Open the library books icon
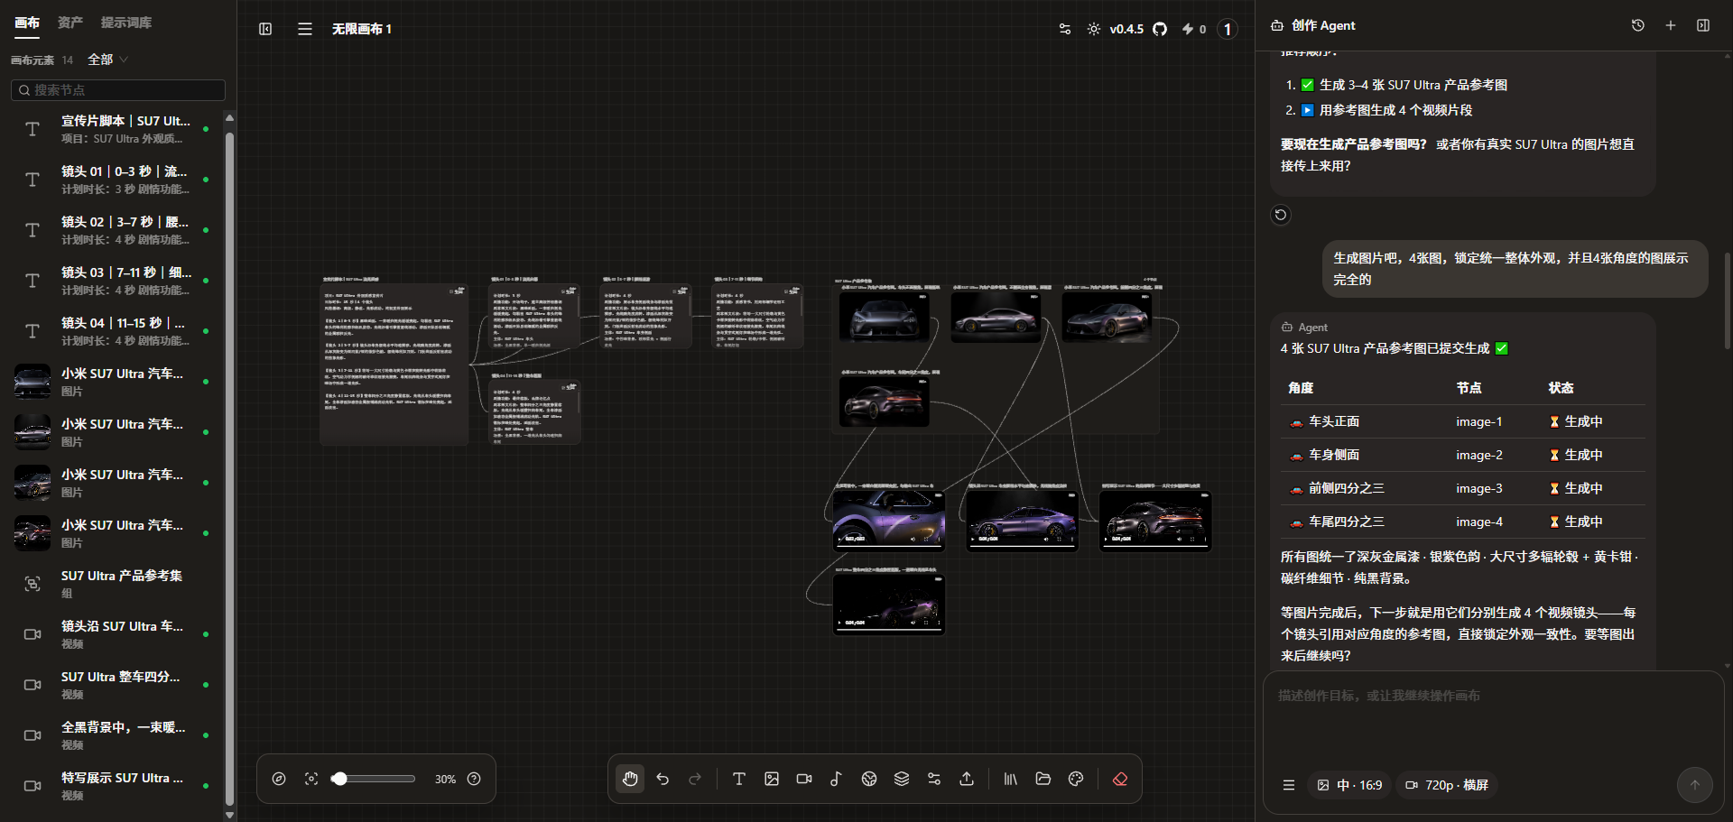 pos(1011,779)
